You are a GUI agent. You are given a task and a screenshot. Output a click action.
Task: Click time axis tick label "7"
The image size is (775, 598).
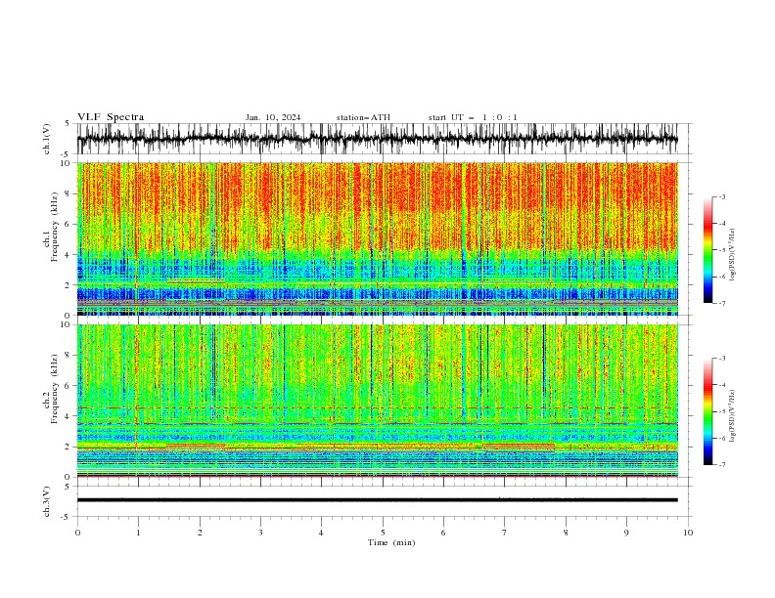[x=505, y=533]
